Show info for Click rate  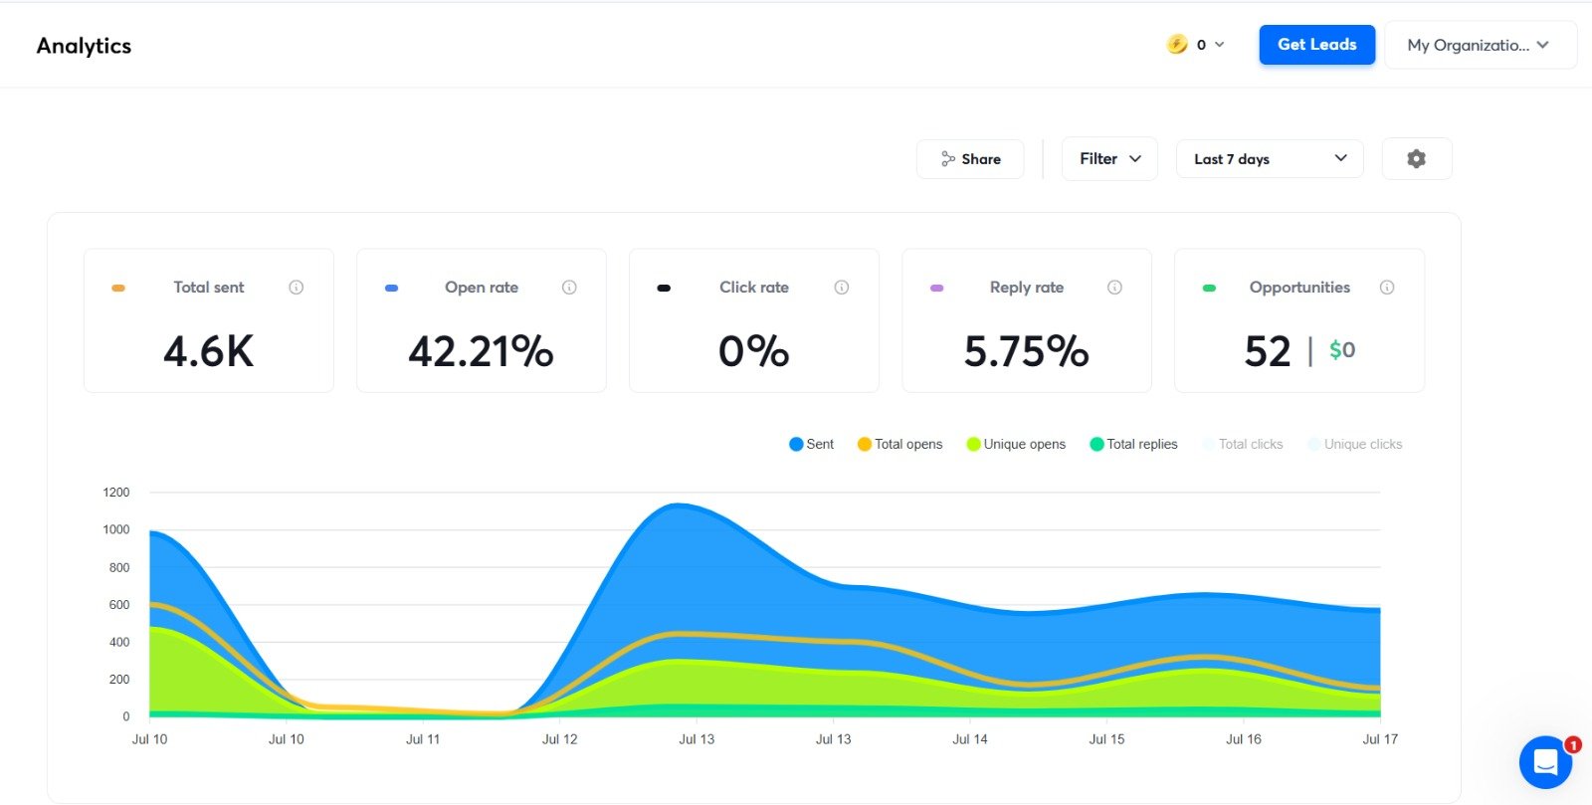[842, 288]
